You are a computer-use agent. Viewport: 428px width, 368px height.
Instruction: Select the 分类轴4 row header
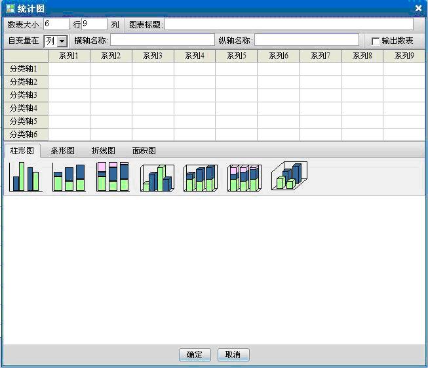tap(26, 108)
